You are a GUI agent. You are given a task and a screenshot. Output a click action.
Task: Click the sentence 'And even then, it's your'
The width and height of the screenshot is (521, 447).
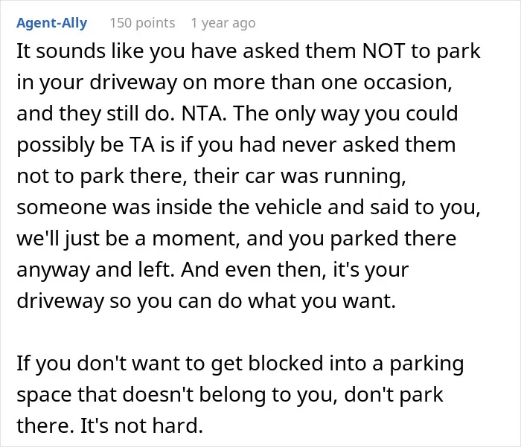(295, 270)
